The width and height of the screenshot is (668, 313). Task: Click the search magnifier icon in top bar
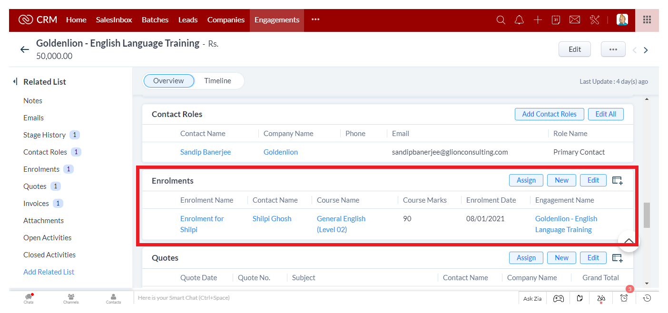pos(501,20)
